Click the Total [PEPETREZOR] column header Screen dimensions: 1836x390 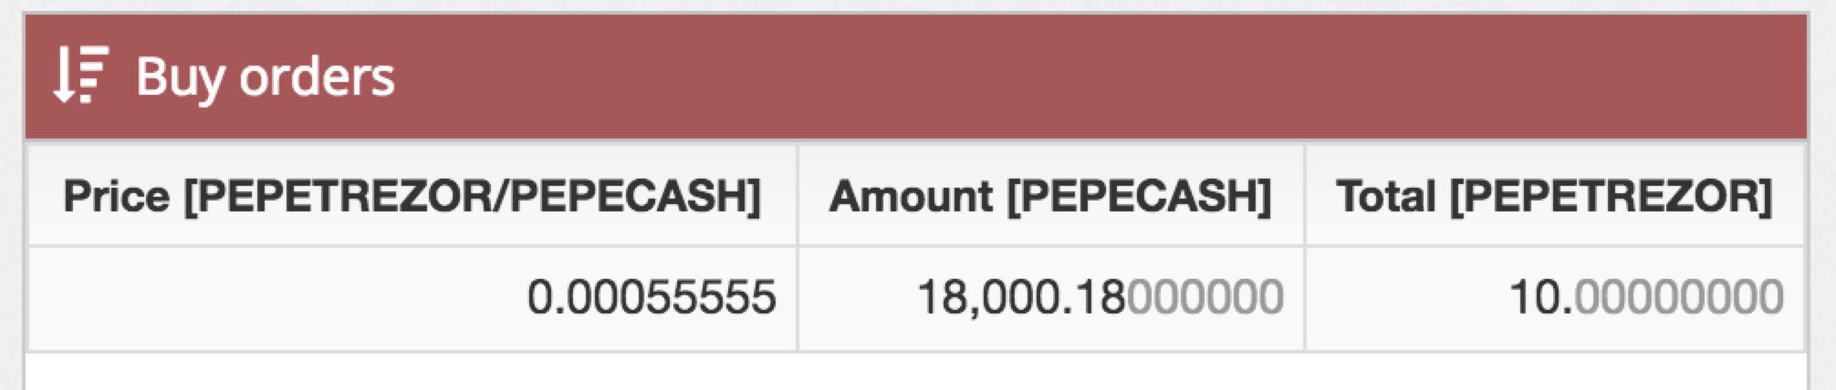(1555, 196)
